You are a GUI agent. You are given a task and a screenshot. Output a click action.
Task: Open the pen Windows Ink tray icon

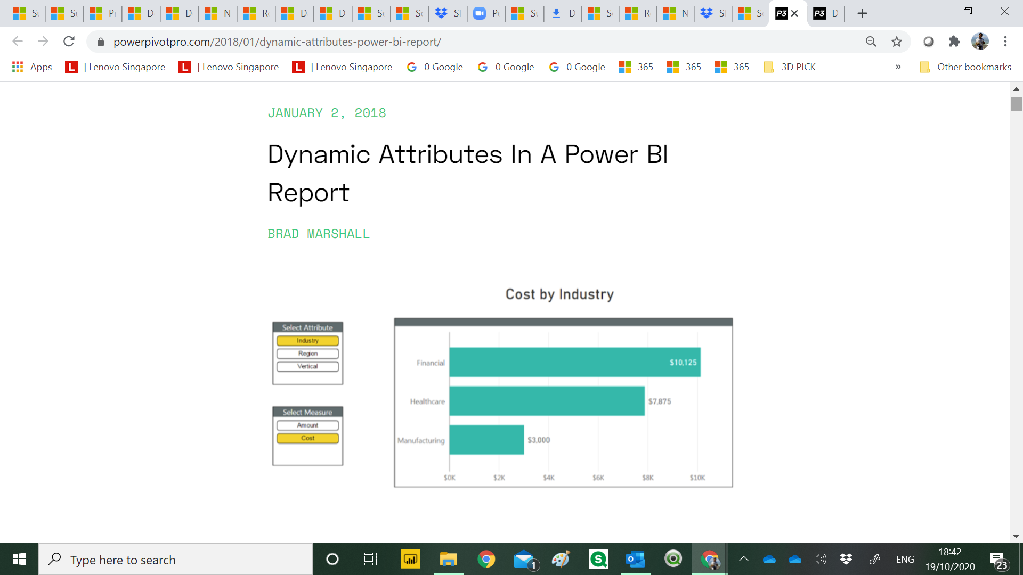875,559
